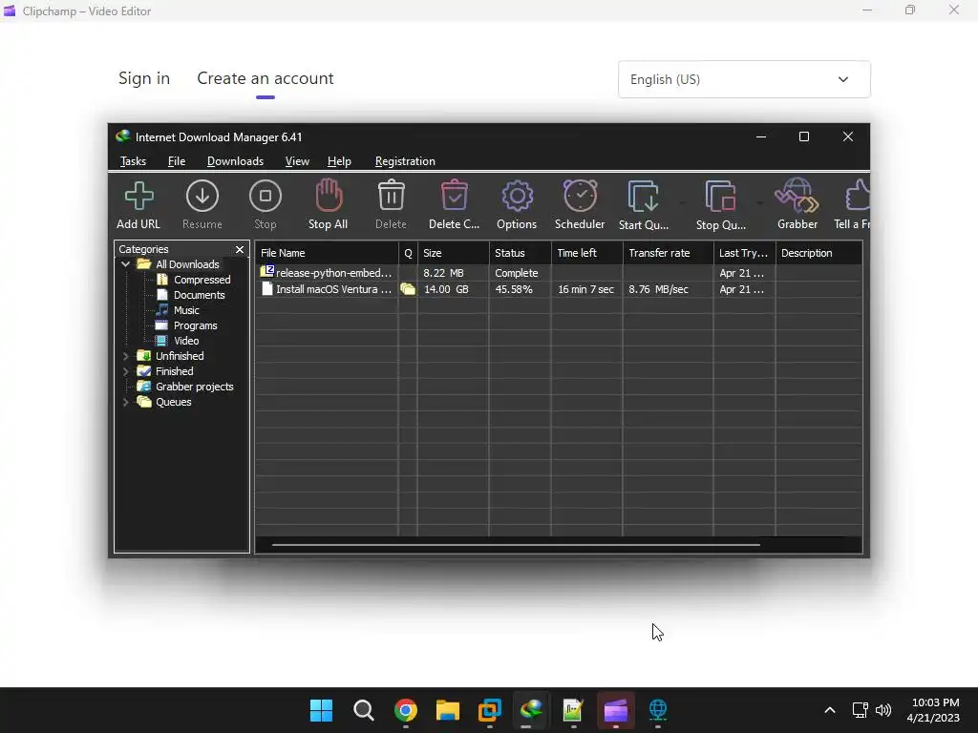Image resolution: width=978 pixels, height=733 pixels.
Task: Click the 8.76 MB/sec transfer rate
Action: point(659,289)
